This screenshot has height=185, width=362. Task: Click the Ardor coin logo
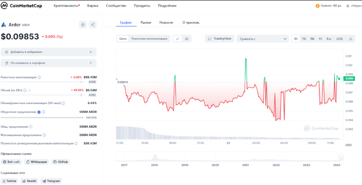[4, 25]
